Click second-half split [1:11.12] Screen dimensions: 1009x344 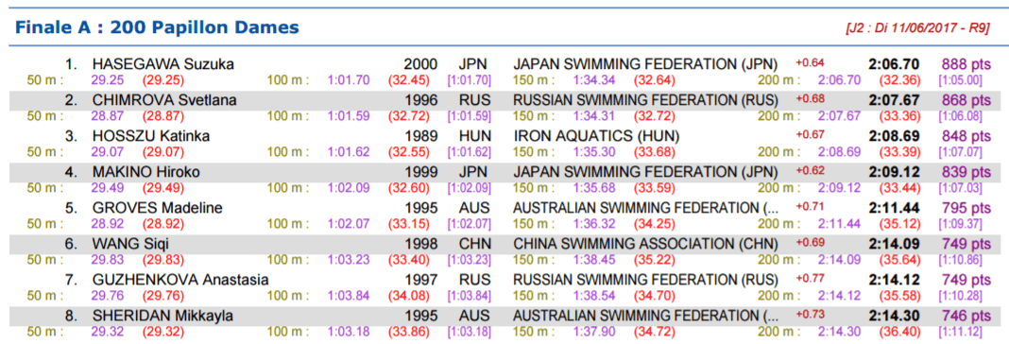pyautogui.click(x=960, y=332)
